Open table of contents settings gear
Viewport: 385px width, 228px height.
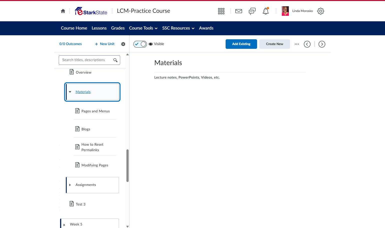(123, 44)
